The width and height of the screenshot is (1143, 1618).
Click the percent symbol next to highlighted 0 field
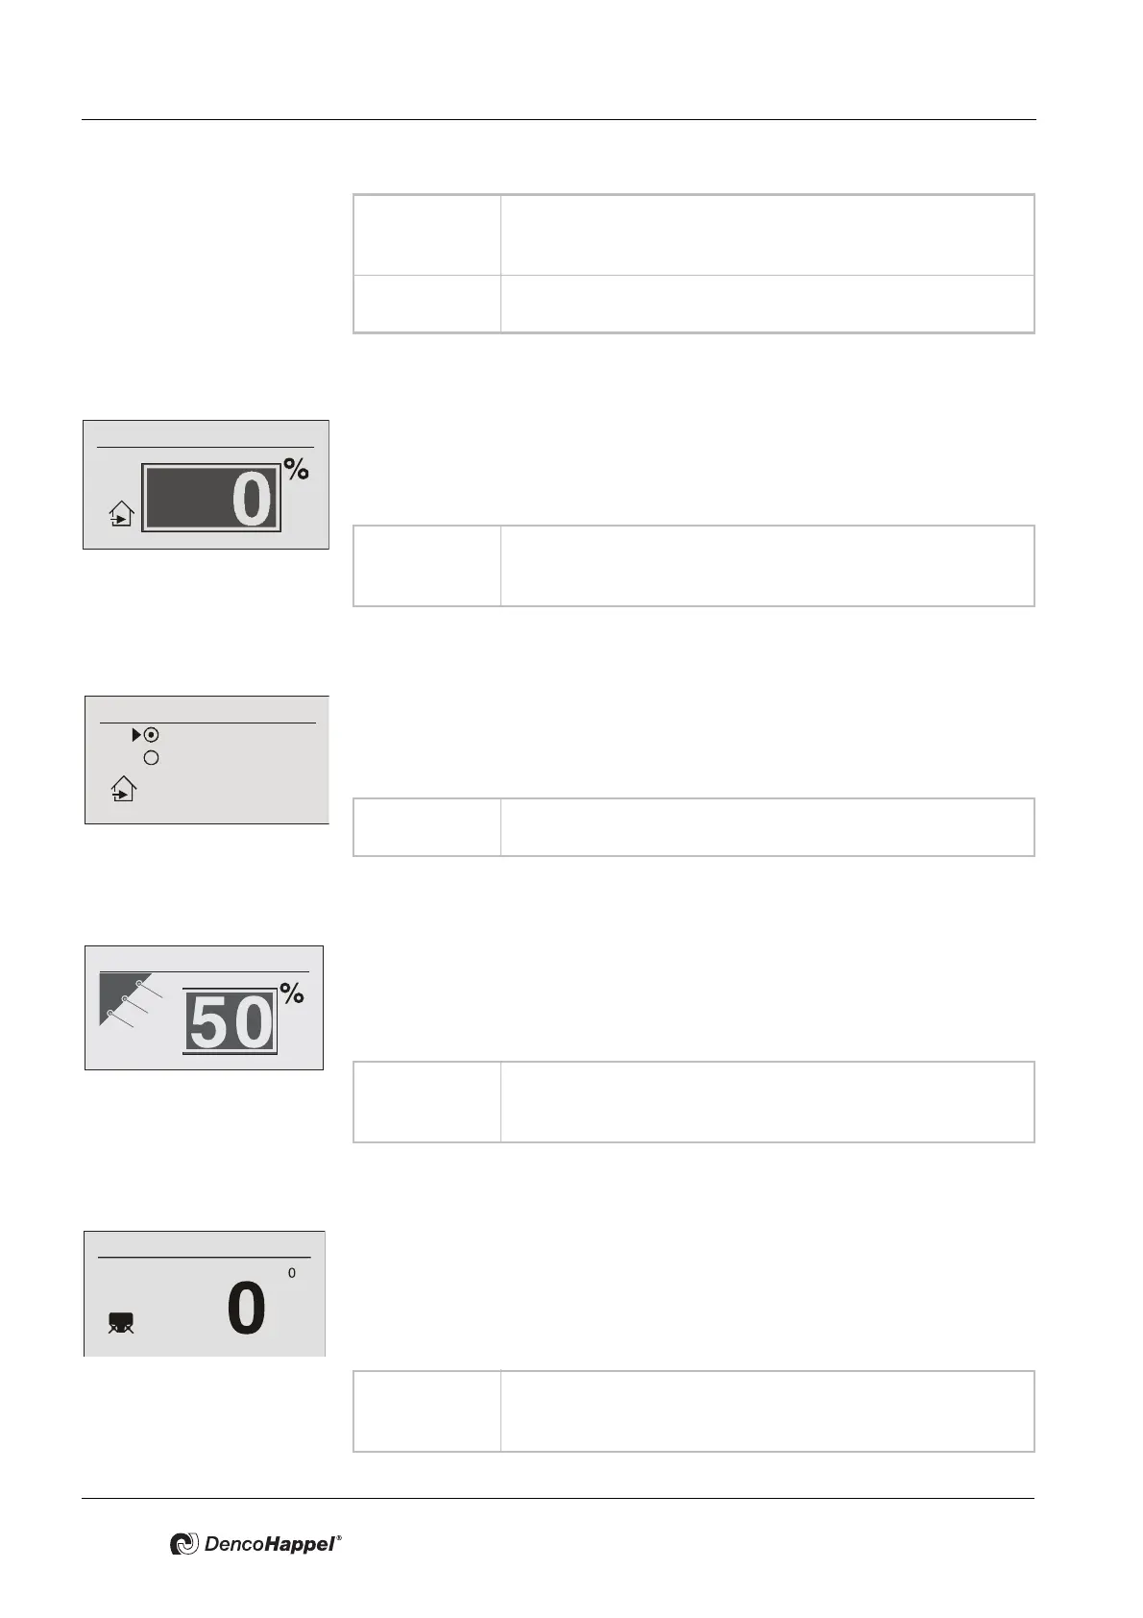point(297,470)
